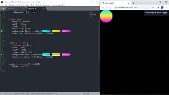Open the tab list dropdown arrow
Image resolution: width=169 pixels, height=95 pixels.
click(98, 8)
